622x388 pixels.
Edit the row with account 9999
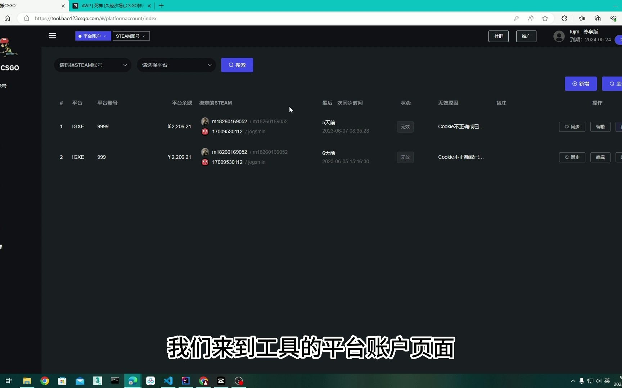[600, 127]
